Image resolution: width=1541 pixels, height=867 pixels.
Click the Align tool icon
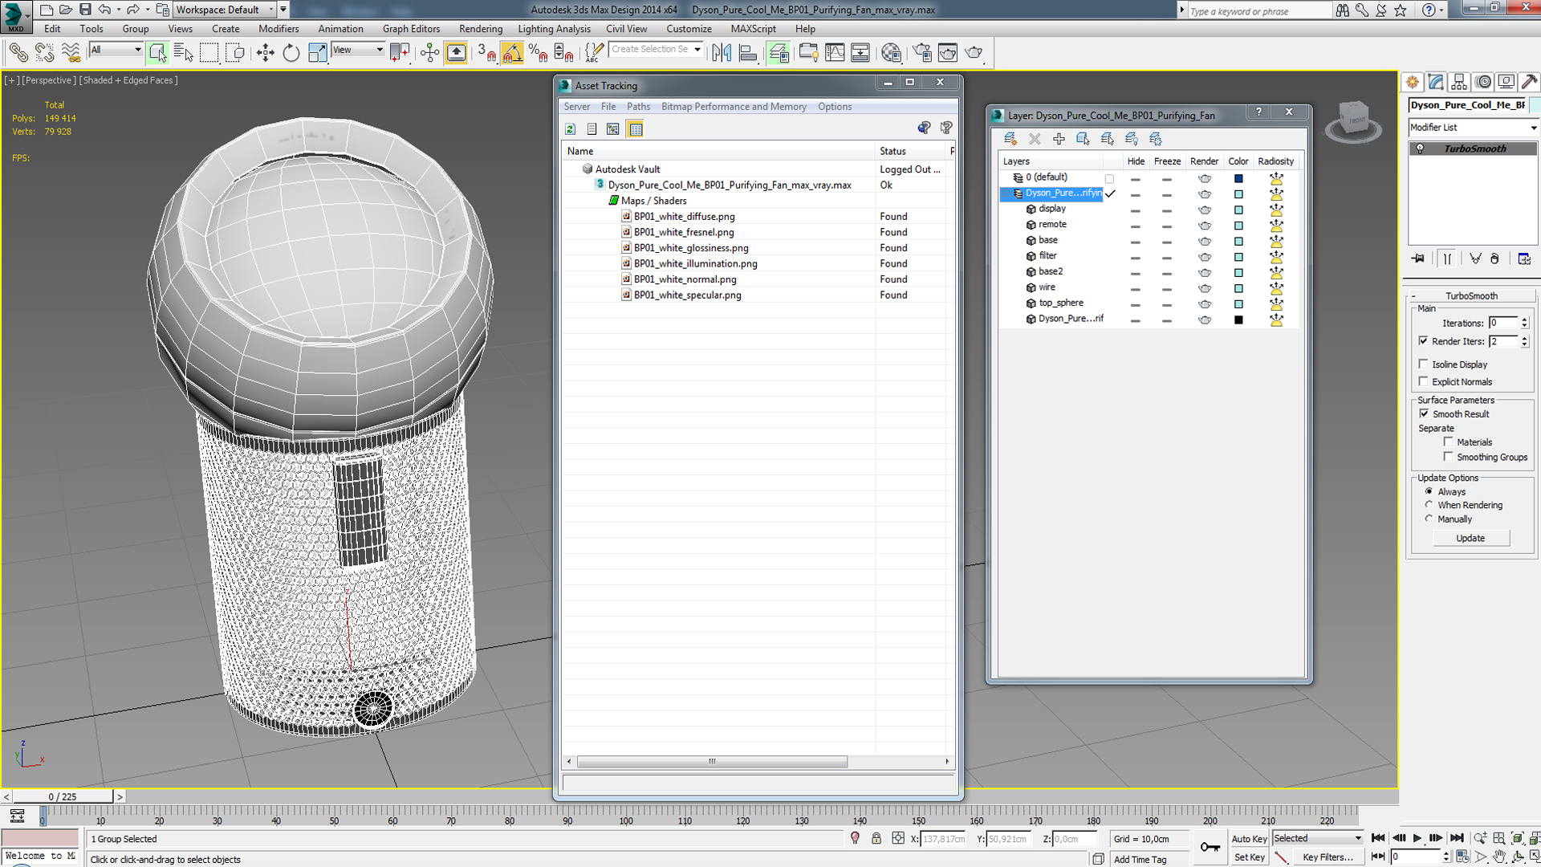pos(747,53)
